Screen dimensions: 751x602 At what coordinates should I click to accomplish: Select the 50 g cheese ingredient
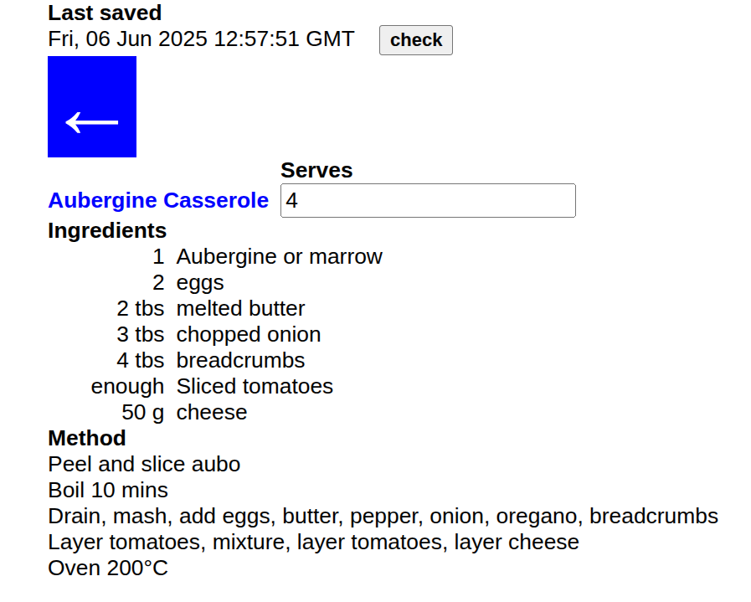tap(211, 412)
